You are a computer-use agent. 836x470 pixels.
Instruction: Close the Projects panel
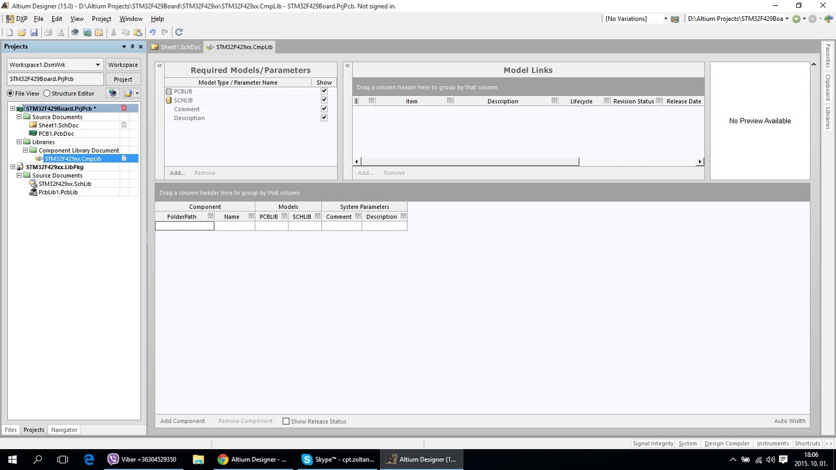[140, 47]
